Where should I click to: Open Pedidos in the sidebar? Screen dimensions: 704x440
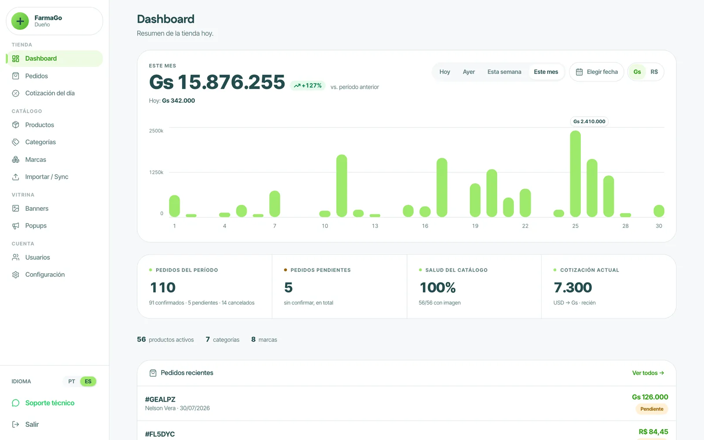(55, 76)
